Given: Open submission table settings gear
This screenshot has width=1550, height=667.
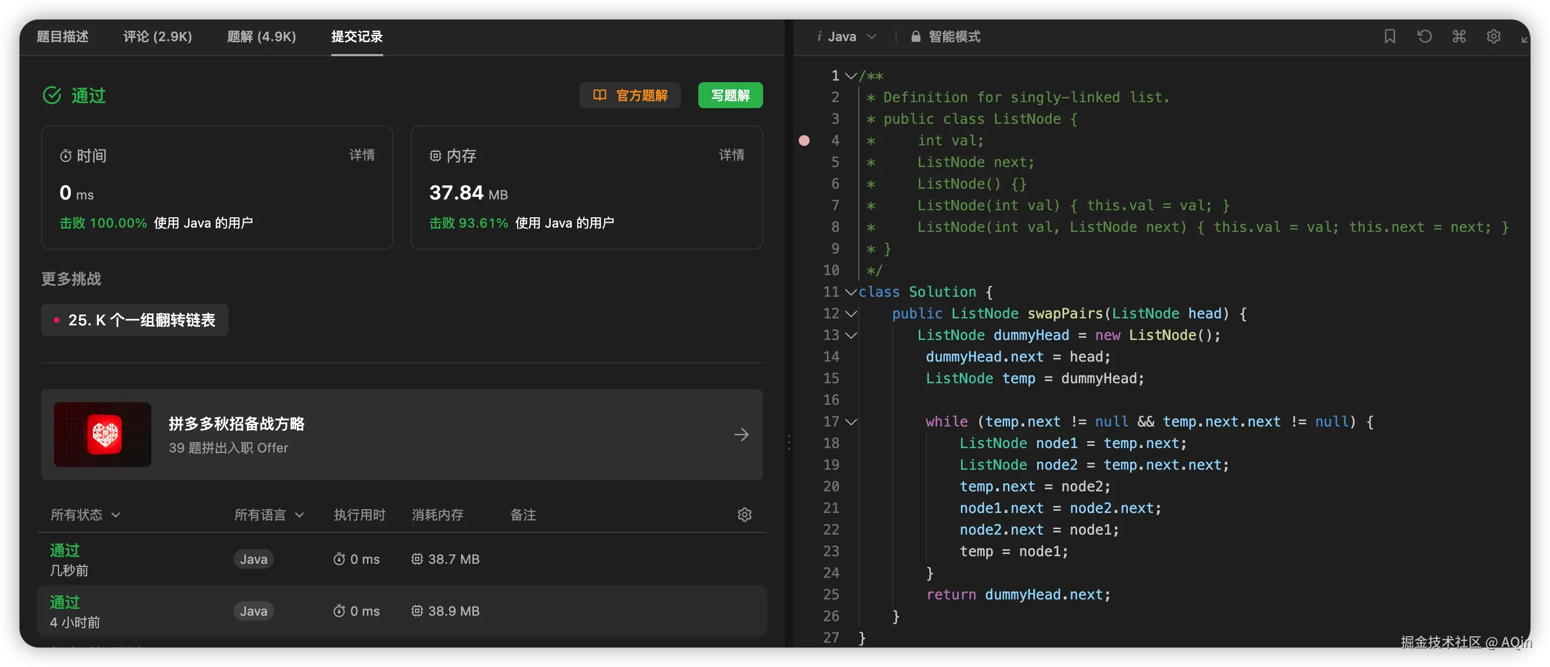Looking at the screenshot, I should [744, 515].
